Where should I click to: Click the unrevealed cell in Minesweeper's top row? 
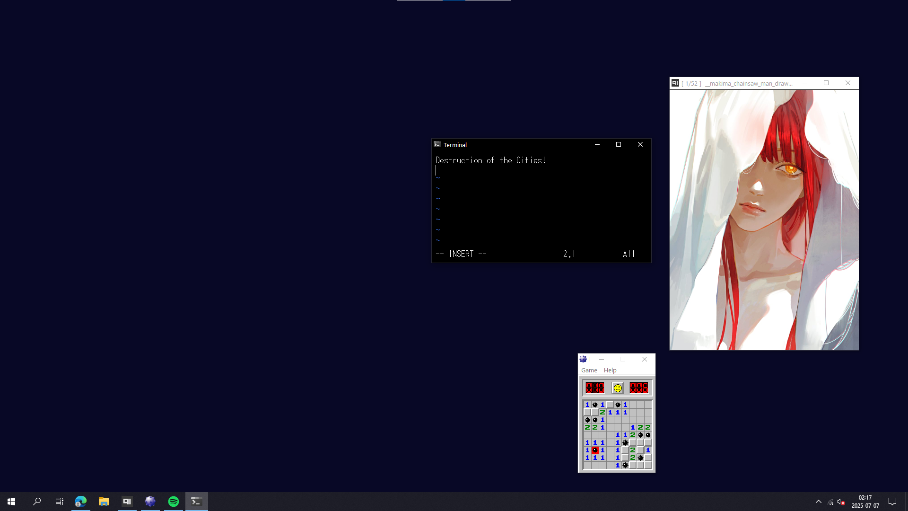610,405
